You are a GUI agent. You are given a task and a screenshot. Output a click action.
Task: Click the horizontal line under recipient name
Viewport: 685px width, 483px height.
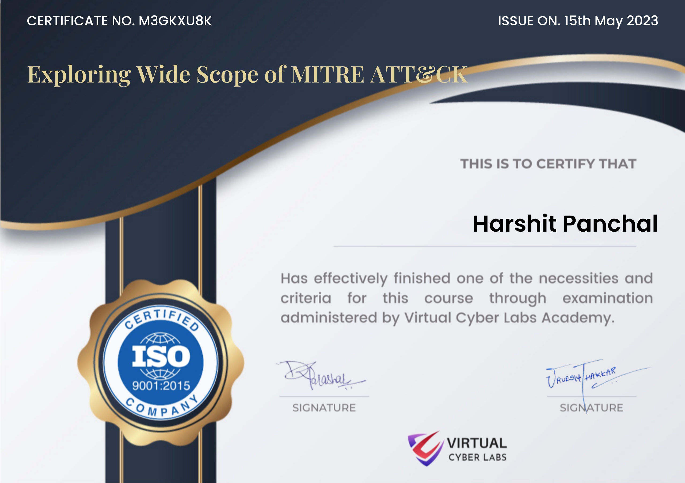click(485, 246)
